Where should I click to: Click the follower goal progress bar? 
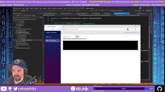point(123,89)
